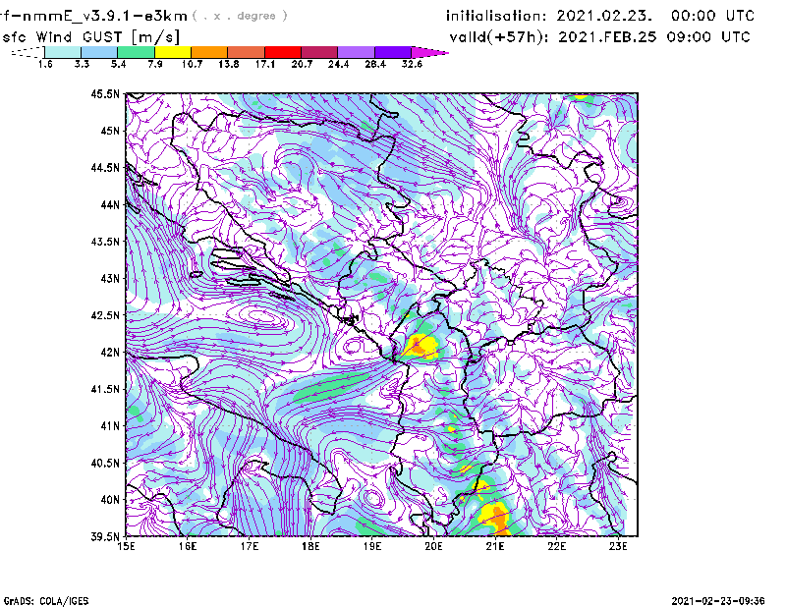Click the violet 28.4–32.6 legend swatch
Screen dimensions: 786x607
tap(393, 52)
